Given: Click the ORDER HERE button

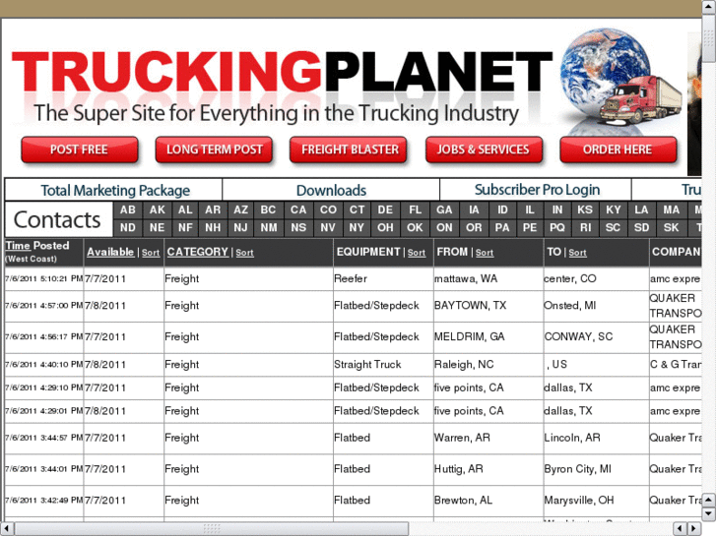Looking at the screenshot, I should tap(618, 149).
